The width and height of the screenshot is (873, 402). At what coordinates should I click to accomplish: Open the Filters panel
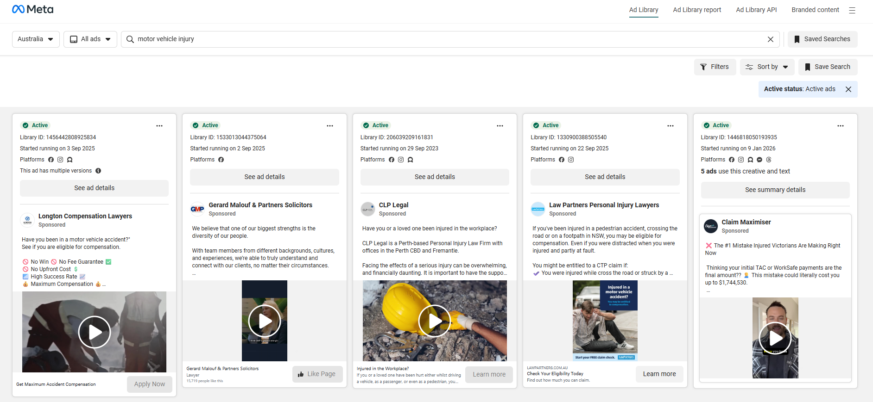coord(715,67)
